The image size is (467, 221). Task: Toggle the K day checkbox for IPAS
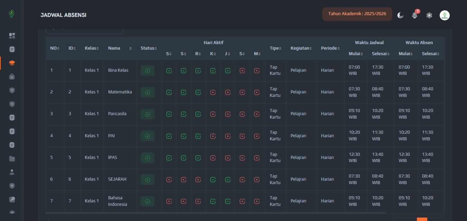tap(213, 158)
